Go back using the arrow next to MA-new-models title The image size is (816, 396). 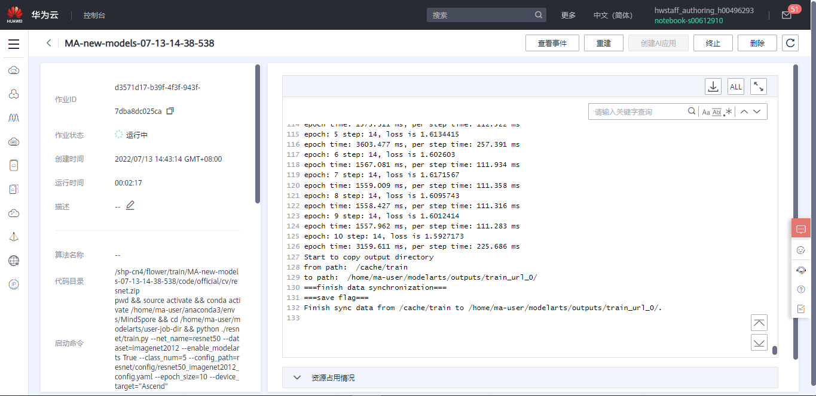[x=48, y=43]
